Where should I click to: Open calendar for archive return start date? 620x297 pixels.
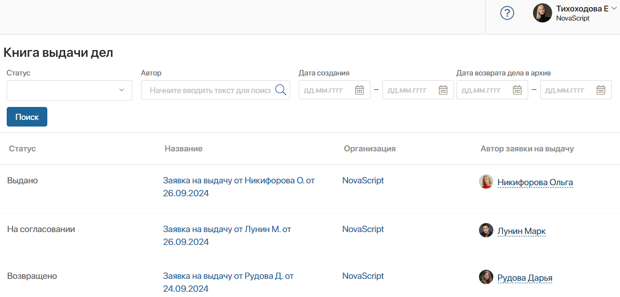point(517,90)
